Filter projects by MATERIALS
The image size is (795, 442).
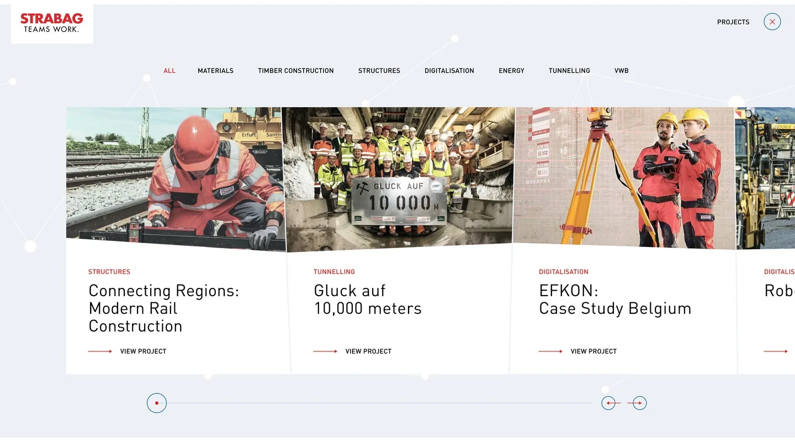[x=215, y=71]
